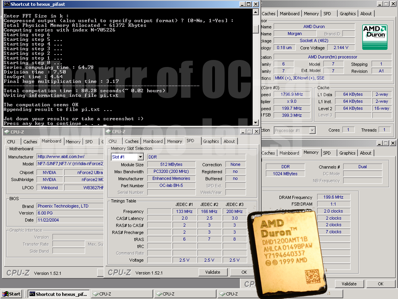Click the BIOS brand 'Phoenix Technologies, LTD'
Screen dimensions: 398x299
coord(70,206)
